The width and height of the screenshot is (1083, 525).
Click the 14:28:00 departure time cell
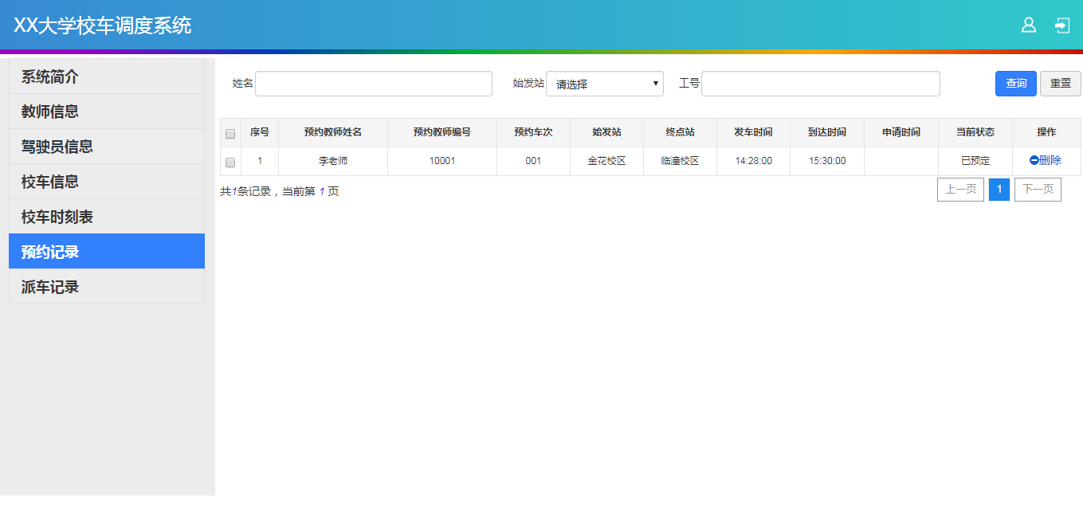click(753, 161)
